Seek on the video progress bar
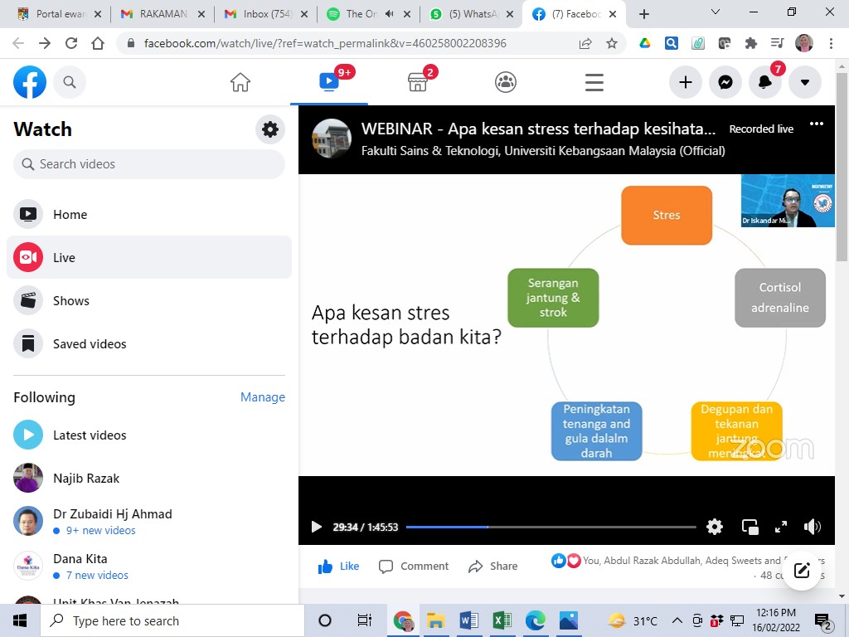 point(551,527)
